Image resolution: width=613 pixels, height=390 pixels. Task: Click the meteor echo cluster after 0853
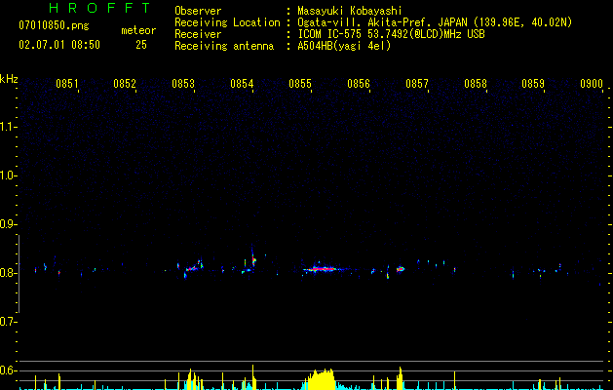[194, 267]
